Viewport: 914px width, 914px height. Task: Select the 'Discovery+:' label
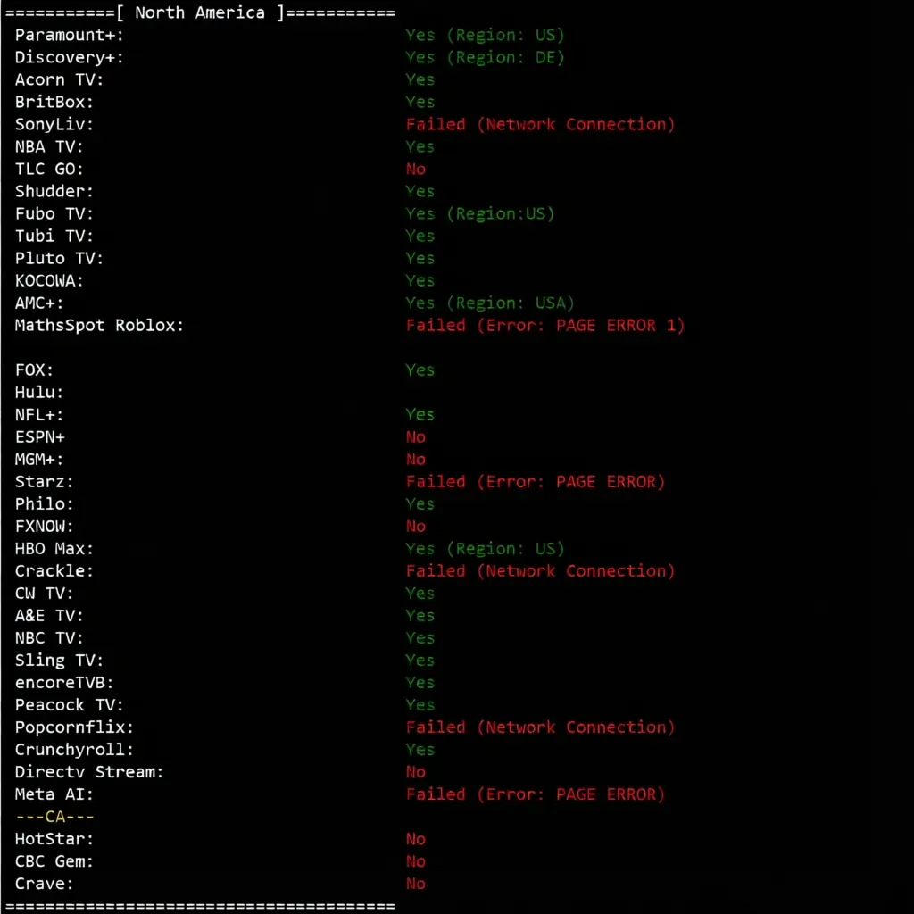coord(70,57)
